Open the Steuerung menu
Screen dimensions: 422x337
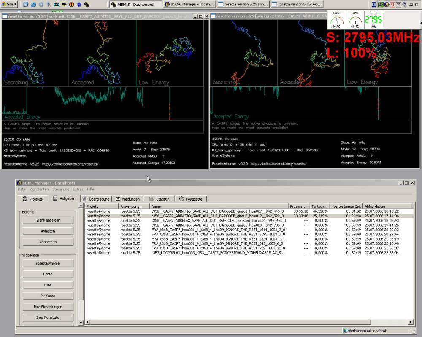[60, 189]
